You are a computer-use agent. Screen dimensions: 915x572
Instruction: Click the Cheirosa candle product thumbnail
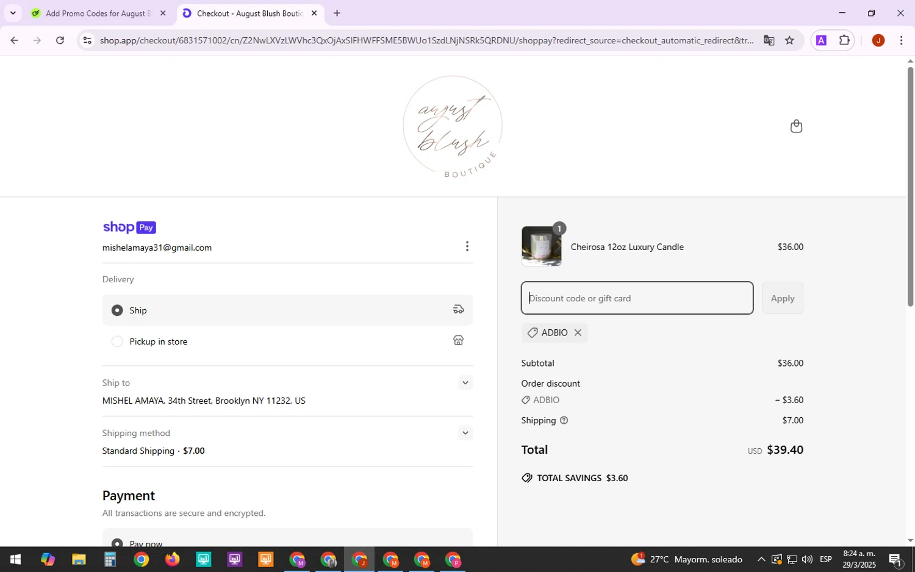point(542,246)
